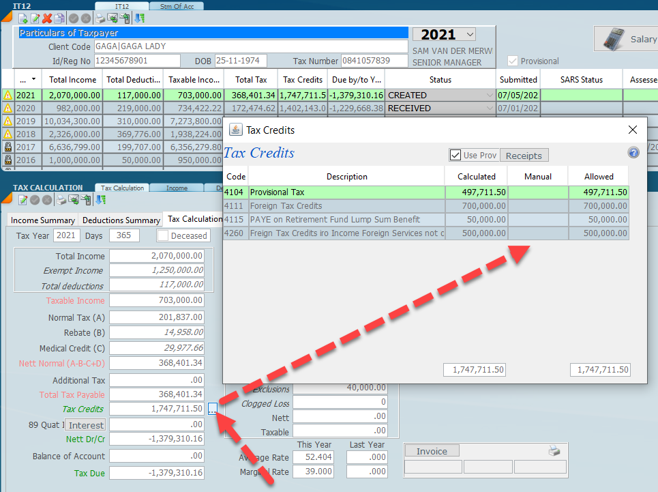The height and width of the screenshot is (492, 658).
Task: Click the printer icon beside the Invoice button
Action: [x=554, y=451]
